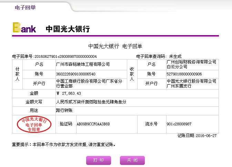Viewport: 232px width, 167px height.
Task: Click serial number 901c28008987
Action: [x=179, y=124]
